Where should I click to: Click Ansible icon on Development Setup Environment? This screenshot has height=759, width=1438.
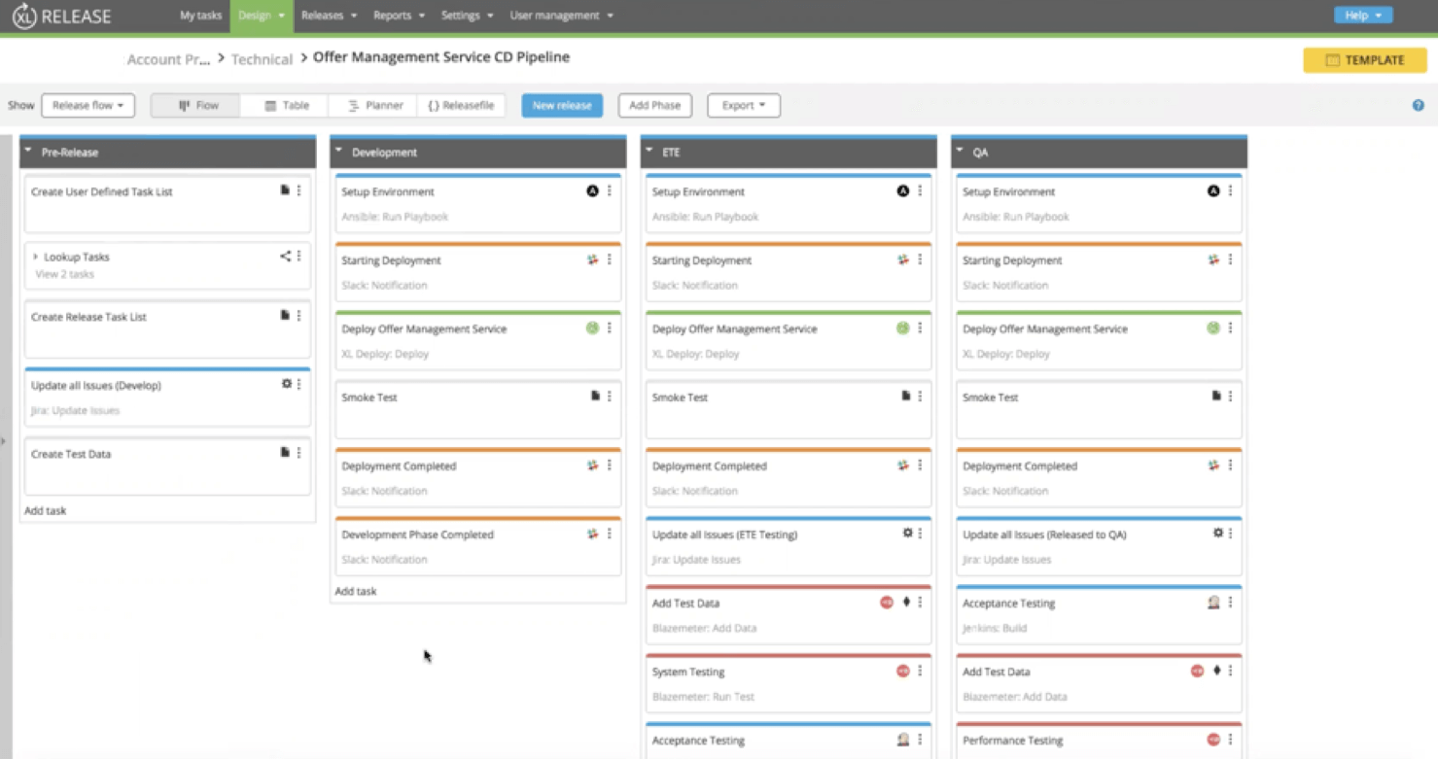tap(592, 191)
